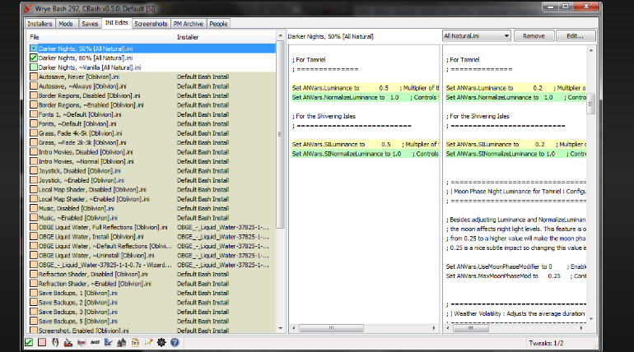Toggle checkbox for Darker Nights, 80% tweak
Screen dimensions: 634x352
(33, 58)
